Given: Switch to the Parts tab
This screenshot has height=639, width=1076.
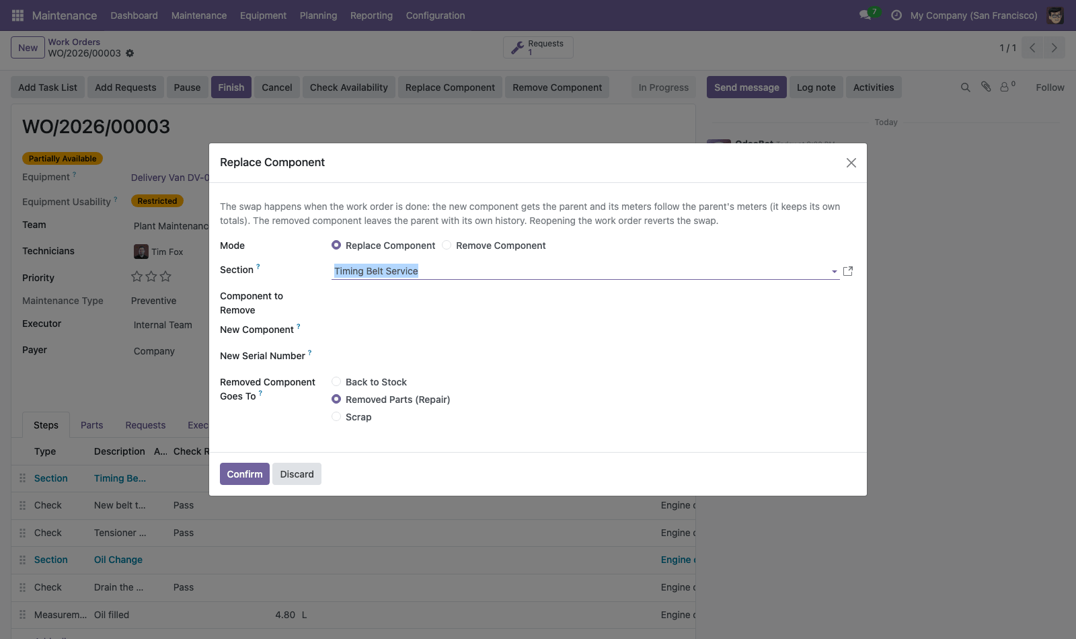Looking at the screenshot, I should [92, 425].
